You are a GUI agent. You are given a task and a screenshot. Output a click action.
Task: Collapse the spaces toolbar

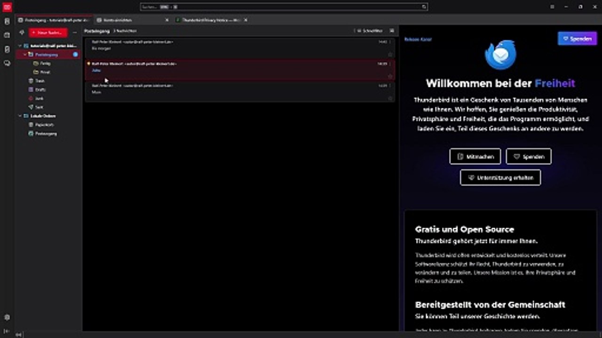tap(7, 330)
